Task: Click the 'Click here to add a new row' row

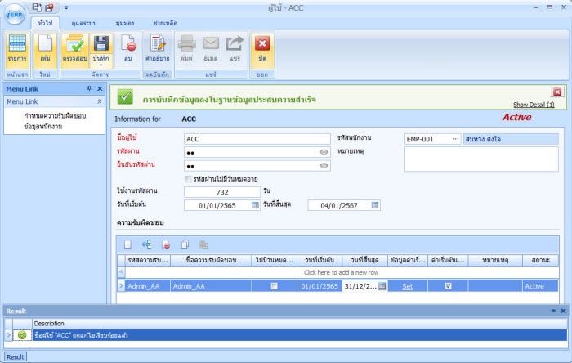Action: pyautogui.click(x=342, y=272)
